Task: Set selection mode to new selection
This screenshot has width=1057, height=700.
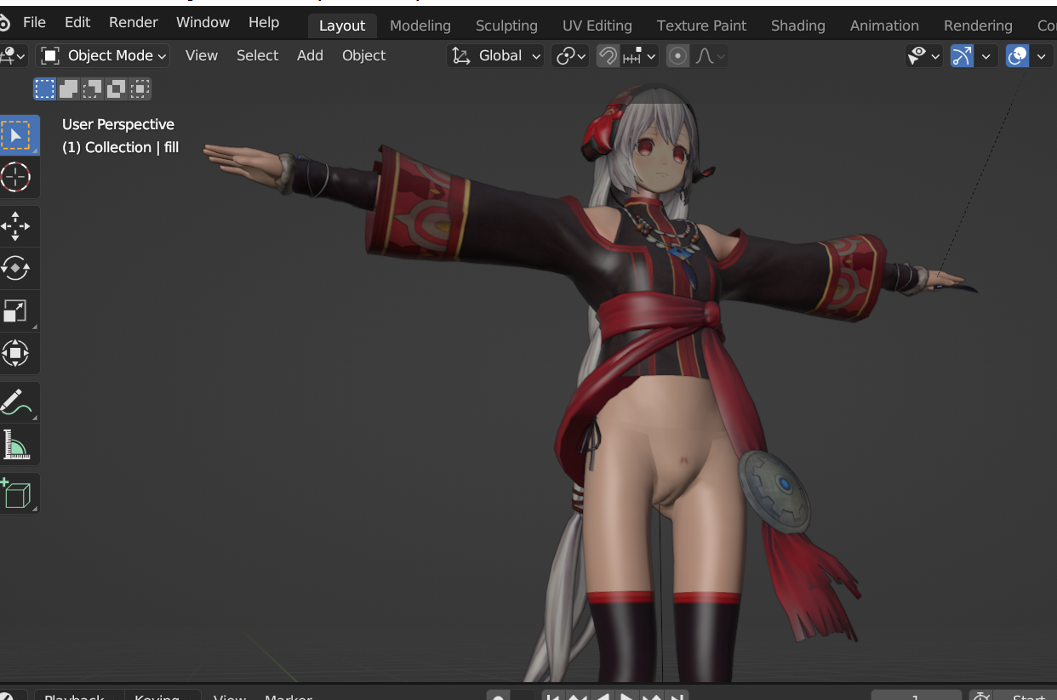Action: point(44,88)
